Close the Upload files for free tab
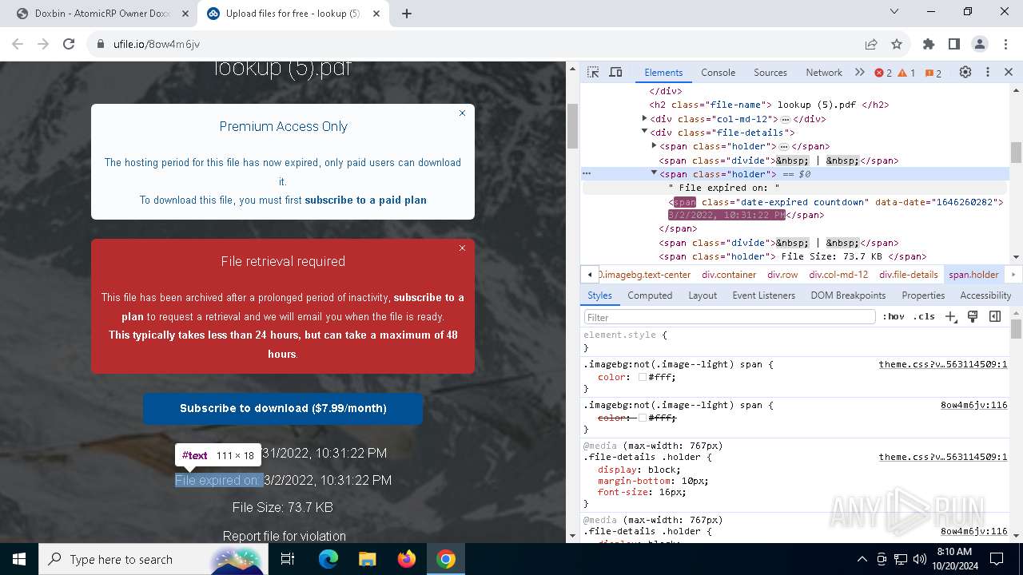This screenshot has width=1023, height=575. pos(377,14)
